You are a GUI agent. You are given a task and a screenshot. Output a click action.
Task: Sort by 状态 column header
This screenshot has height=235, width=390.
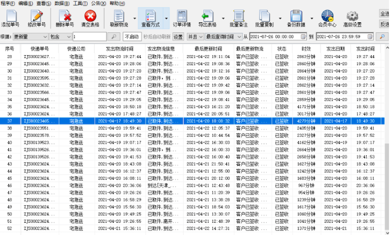282,49
